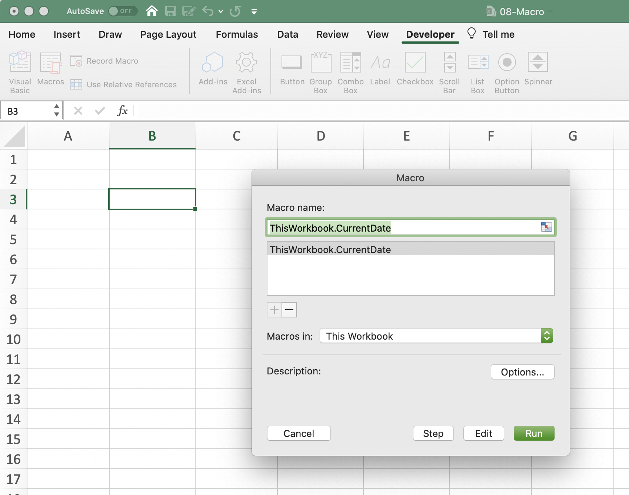Cancel formula entry with X icon
This screenshot has width=629, height=495.
click(x=78, y=111)
